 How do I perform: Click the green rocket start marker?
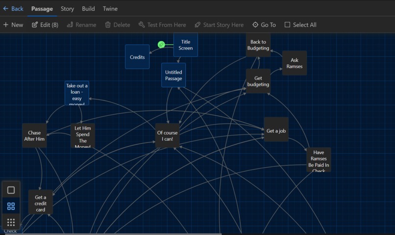click(x=161, y=45)
